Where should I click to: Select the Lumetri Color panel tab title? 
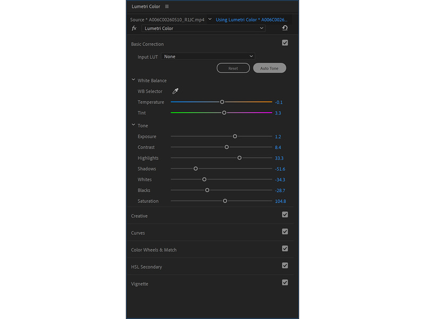pos(146,6)
